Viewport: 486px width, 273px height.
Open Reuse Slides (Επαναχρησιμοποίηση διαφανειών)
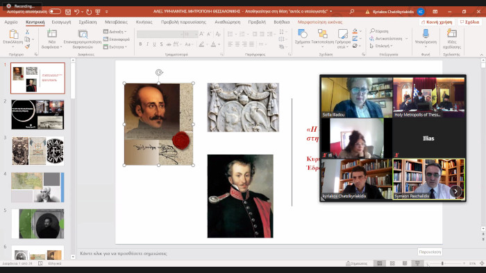click(x=83, y=39)
